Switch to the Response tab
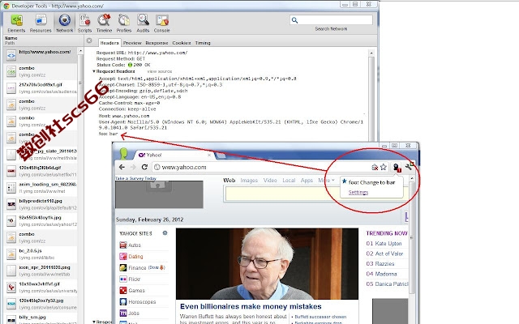519x324 pixels. click(x=157, y=43)
